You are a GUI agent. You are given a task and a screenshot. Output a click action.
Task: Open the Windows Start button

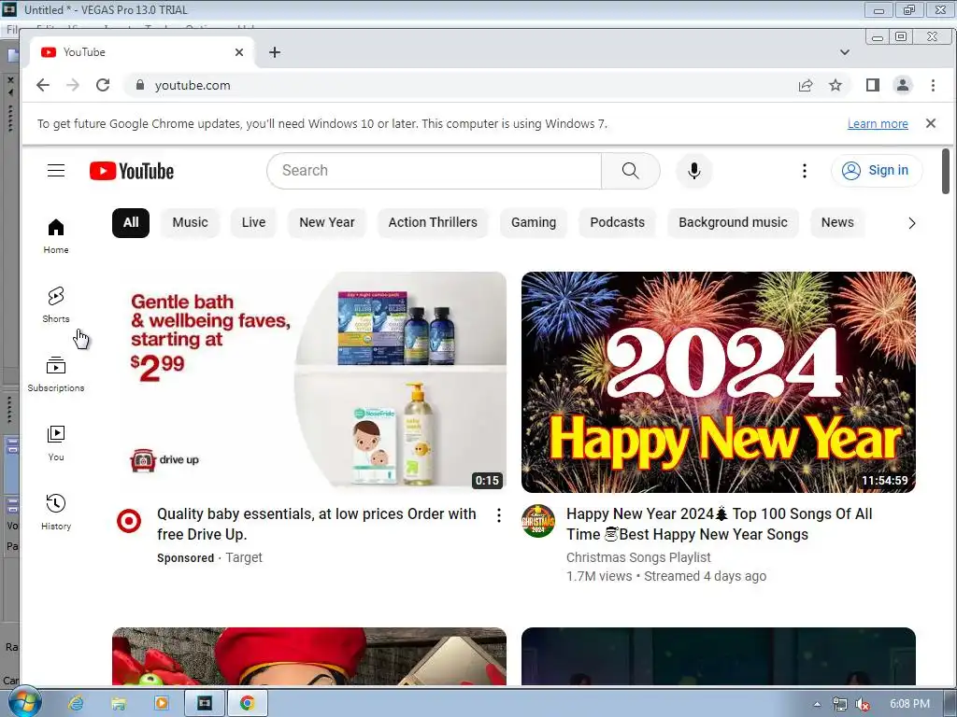[24, 702]
